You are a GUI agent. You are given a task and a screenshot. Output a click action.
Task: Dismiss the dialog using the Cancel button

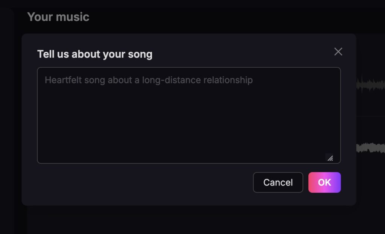[278, 182]
